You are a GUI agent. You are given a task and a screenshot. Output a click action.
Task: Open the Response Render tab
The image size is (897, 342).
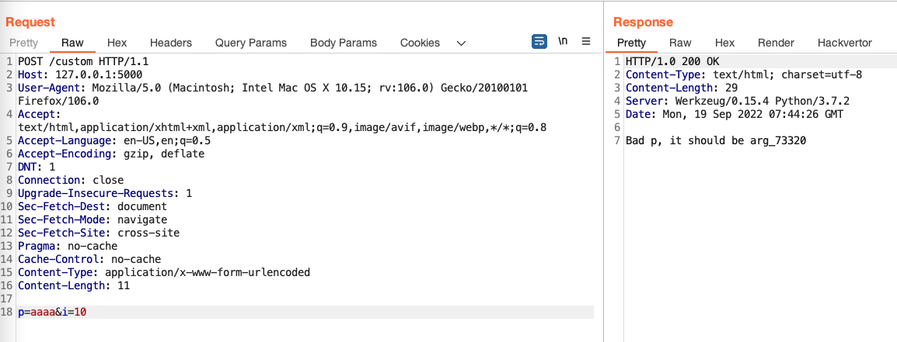[776, 43]
